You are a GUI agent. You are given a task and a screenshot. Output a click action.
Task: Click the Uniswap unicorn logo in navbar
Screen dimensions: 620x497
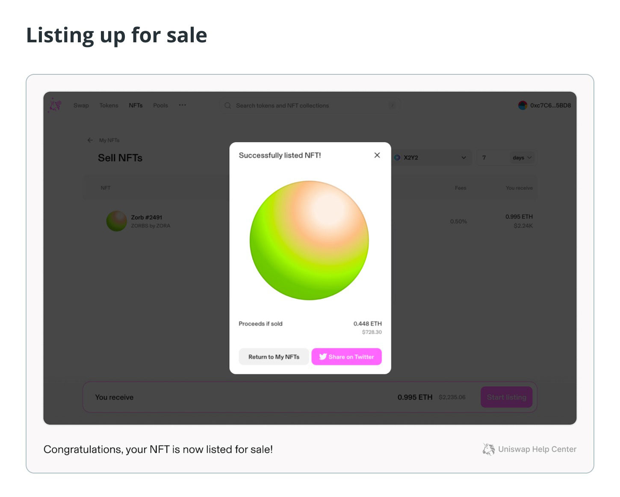(x=55, y=105)
